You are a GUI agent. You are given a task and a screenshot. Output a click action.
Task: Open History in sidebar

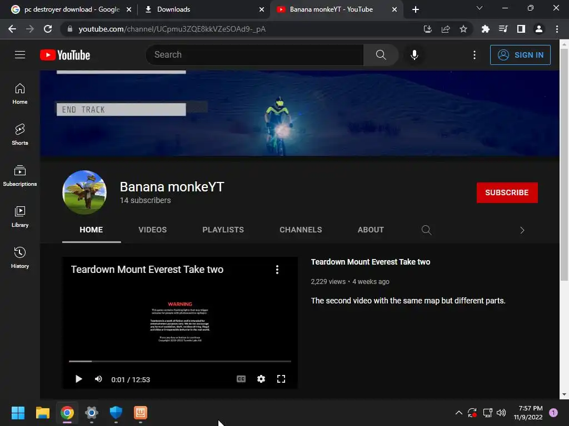click(20, 257)
